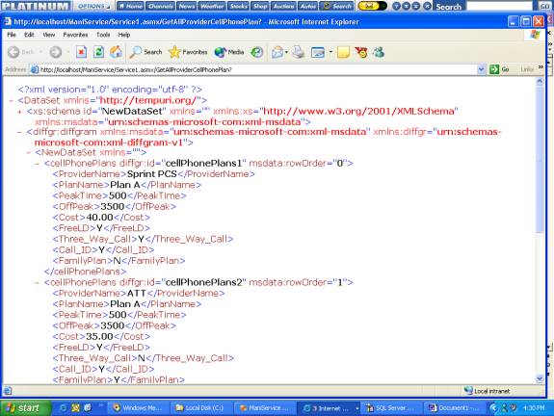
Task: Click the ATT provider name text
Action: click(137, 294)
